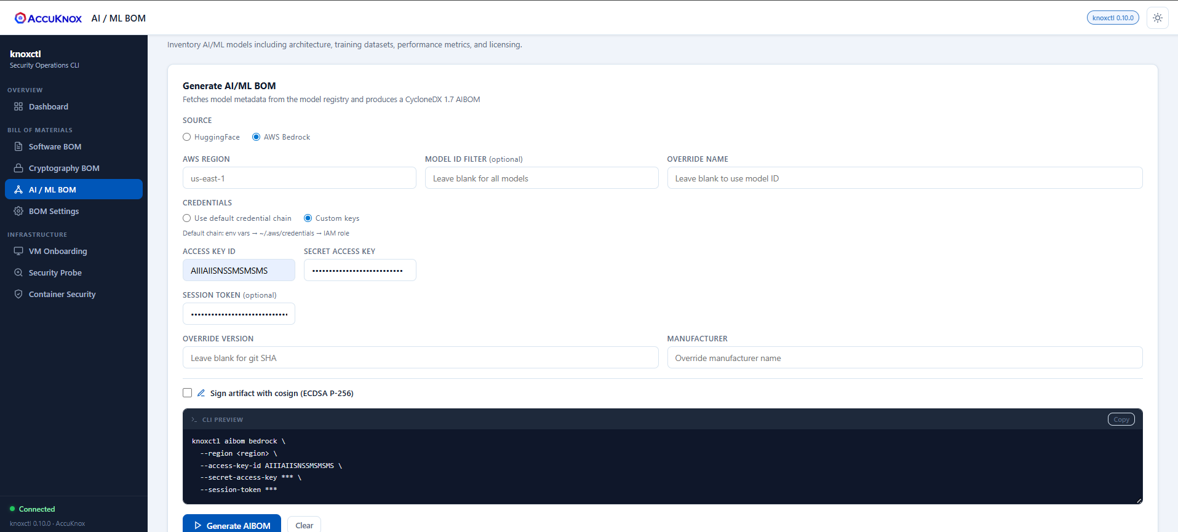1178x532 pixels.
Task: Click the green Connected status dot
Action: (12, 509)
